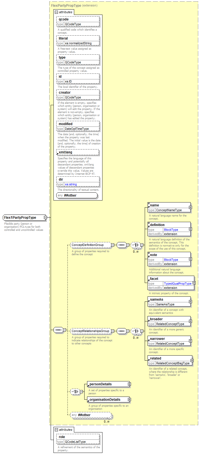Click the sequence icon after ConceptRelationshipsGroup
This screenshot has width=201, height=456.
point(121,331)
